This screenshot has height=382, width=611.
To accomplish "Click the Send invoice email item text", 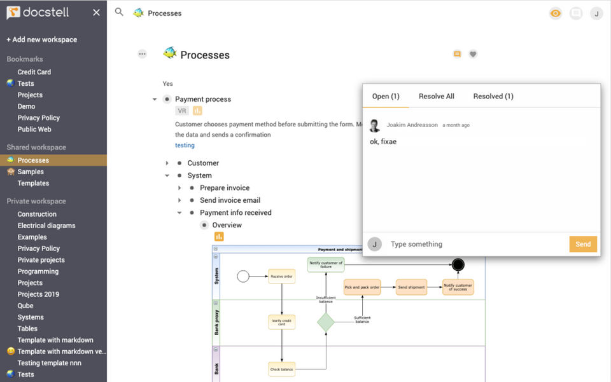I will 230,200.
